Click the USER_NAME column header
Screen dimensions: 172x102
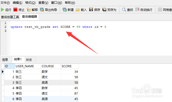click(28, 66)
